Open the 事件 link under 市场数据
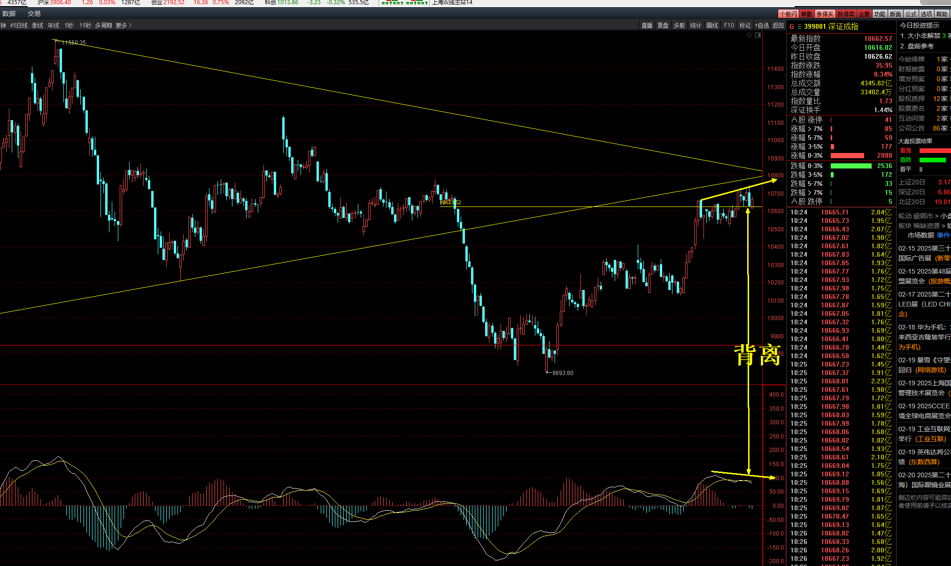Image resolution: width=951 pixels, height=566 pixels. 943,235
